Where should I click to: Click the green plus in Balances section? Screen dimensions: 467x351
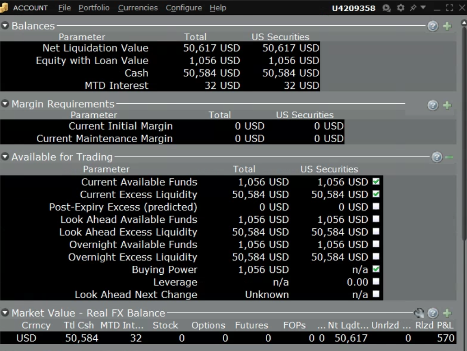[447, 26]
